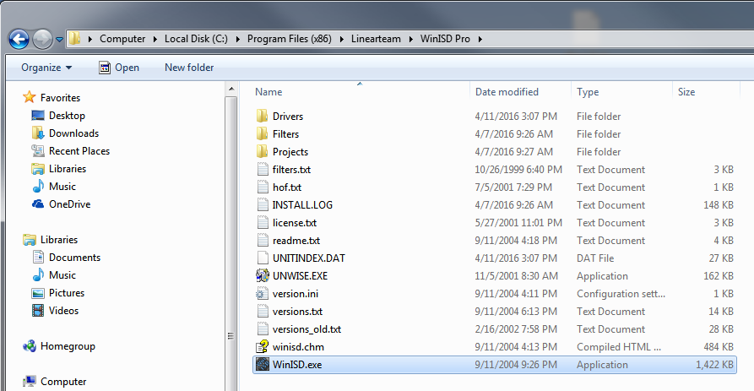Open the dropdown arrow after WinISD Pro breadcrumb
This screenshot has width=754, height=391.
point(480,39)
